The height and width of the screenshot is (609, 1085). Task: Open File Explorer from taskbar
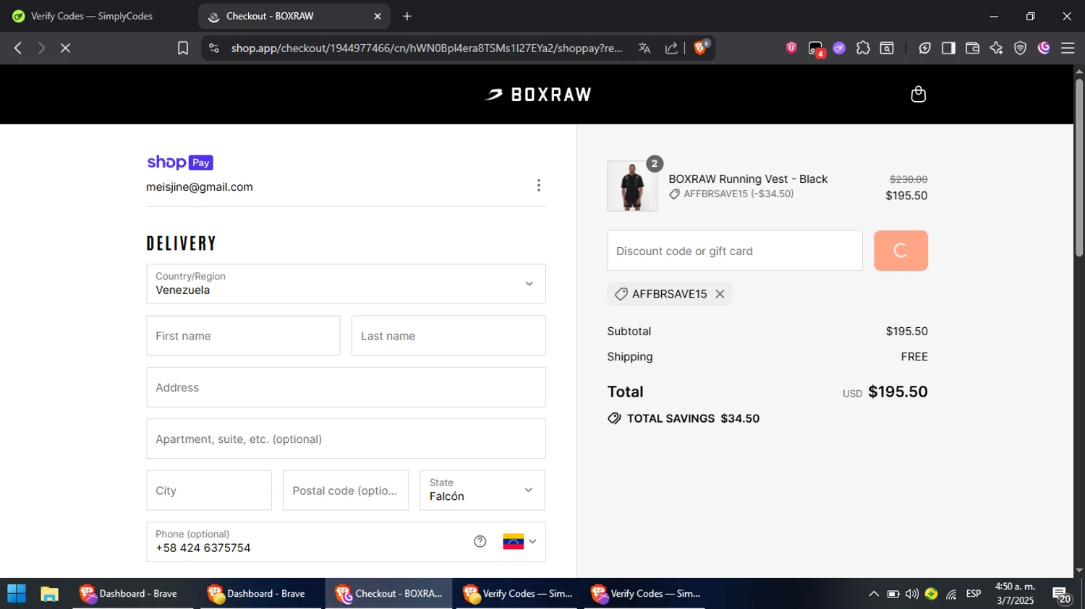[49, 594]
